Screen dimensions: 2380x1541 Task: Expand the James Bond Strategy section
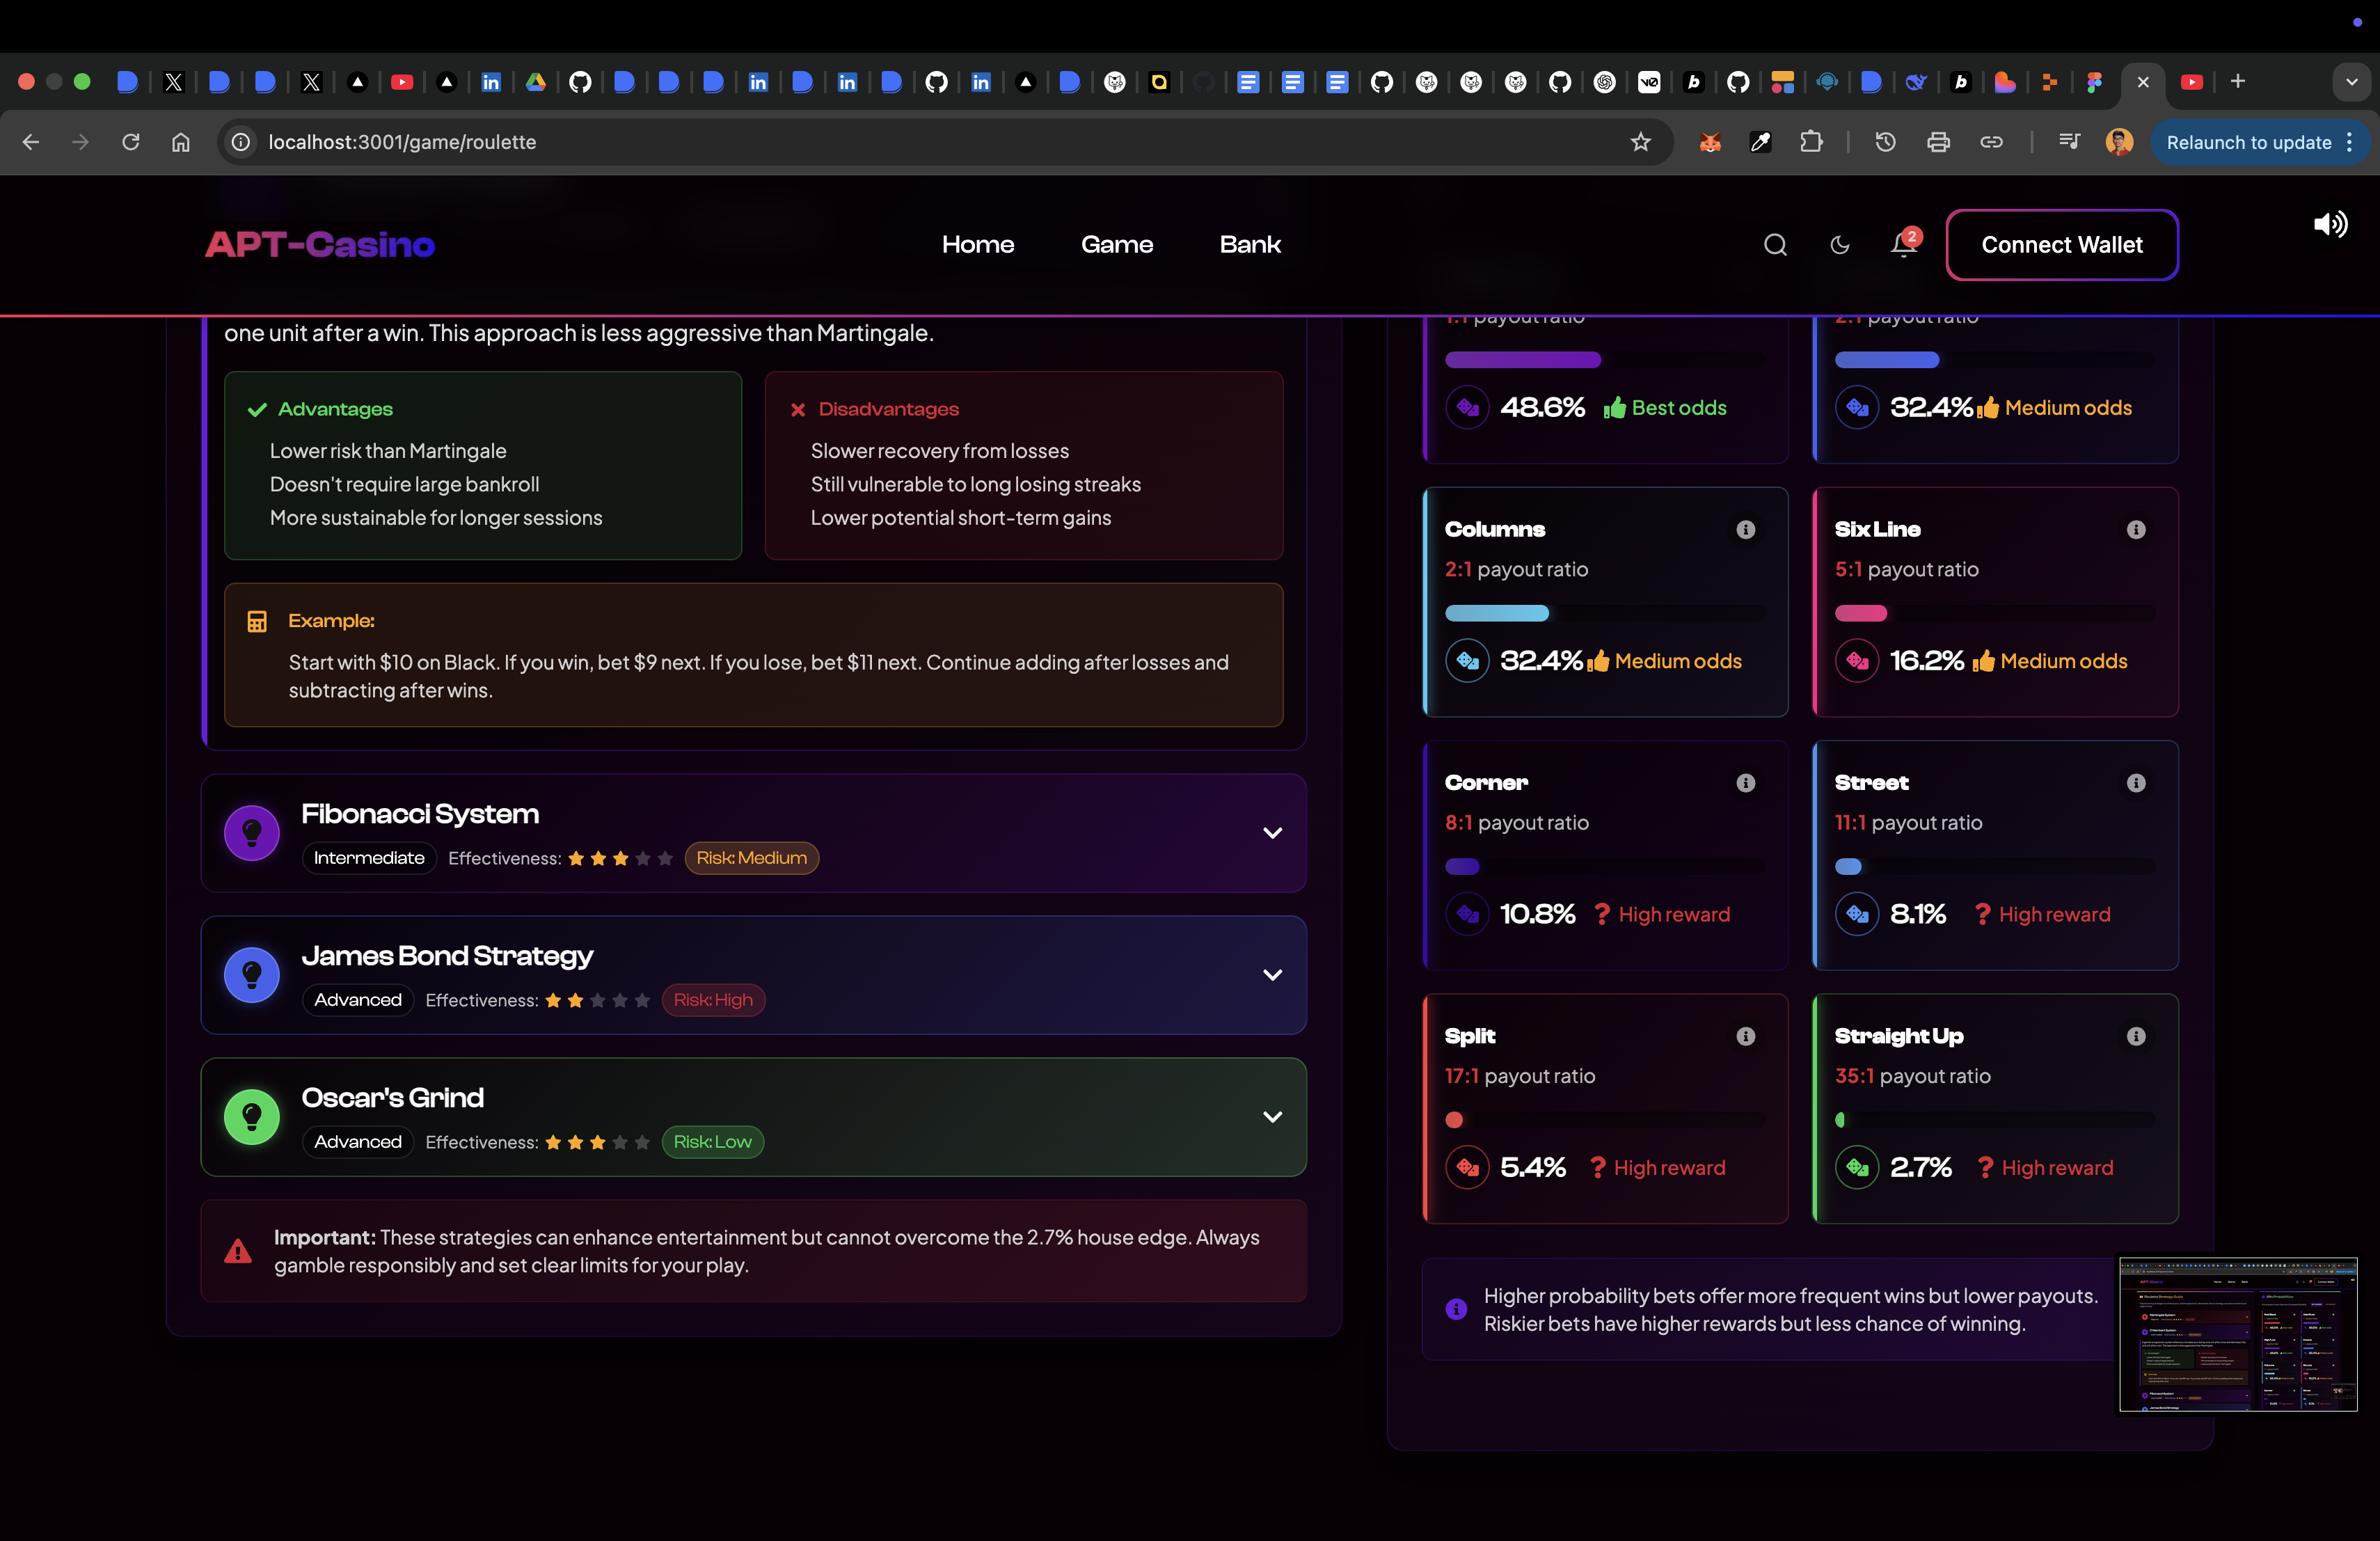coord(1272,975)
